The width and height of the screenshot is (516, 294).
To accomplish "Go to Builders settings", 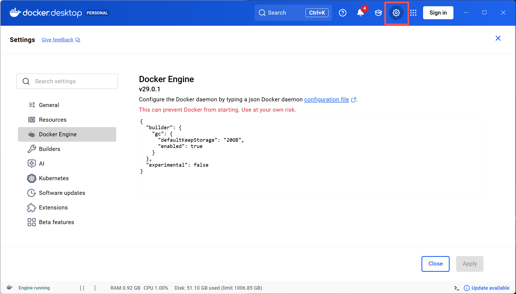I will pyautogui.click(x=67, y=149).
